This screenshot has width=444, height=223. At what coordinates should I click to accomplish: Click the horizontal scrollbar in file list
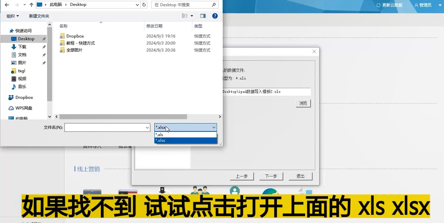(123, 117)
